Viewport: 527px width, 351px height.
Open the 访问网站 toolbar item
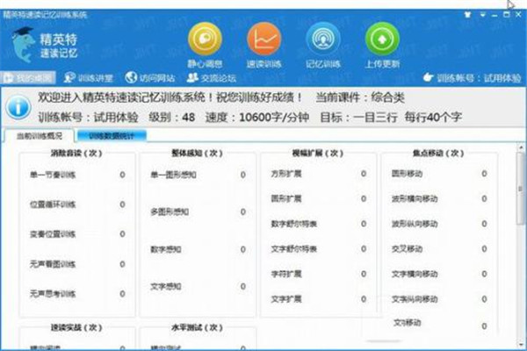point(150,78)
